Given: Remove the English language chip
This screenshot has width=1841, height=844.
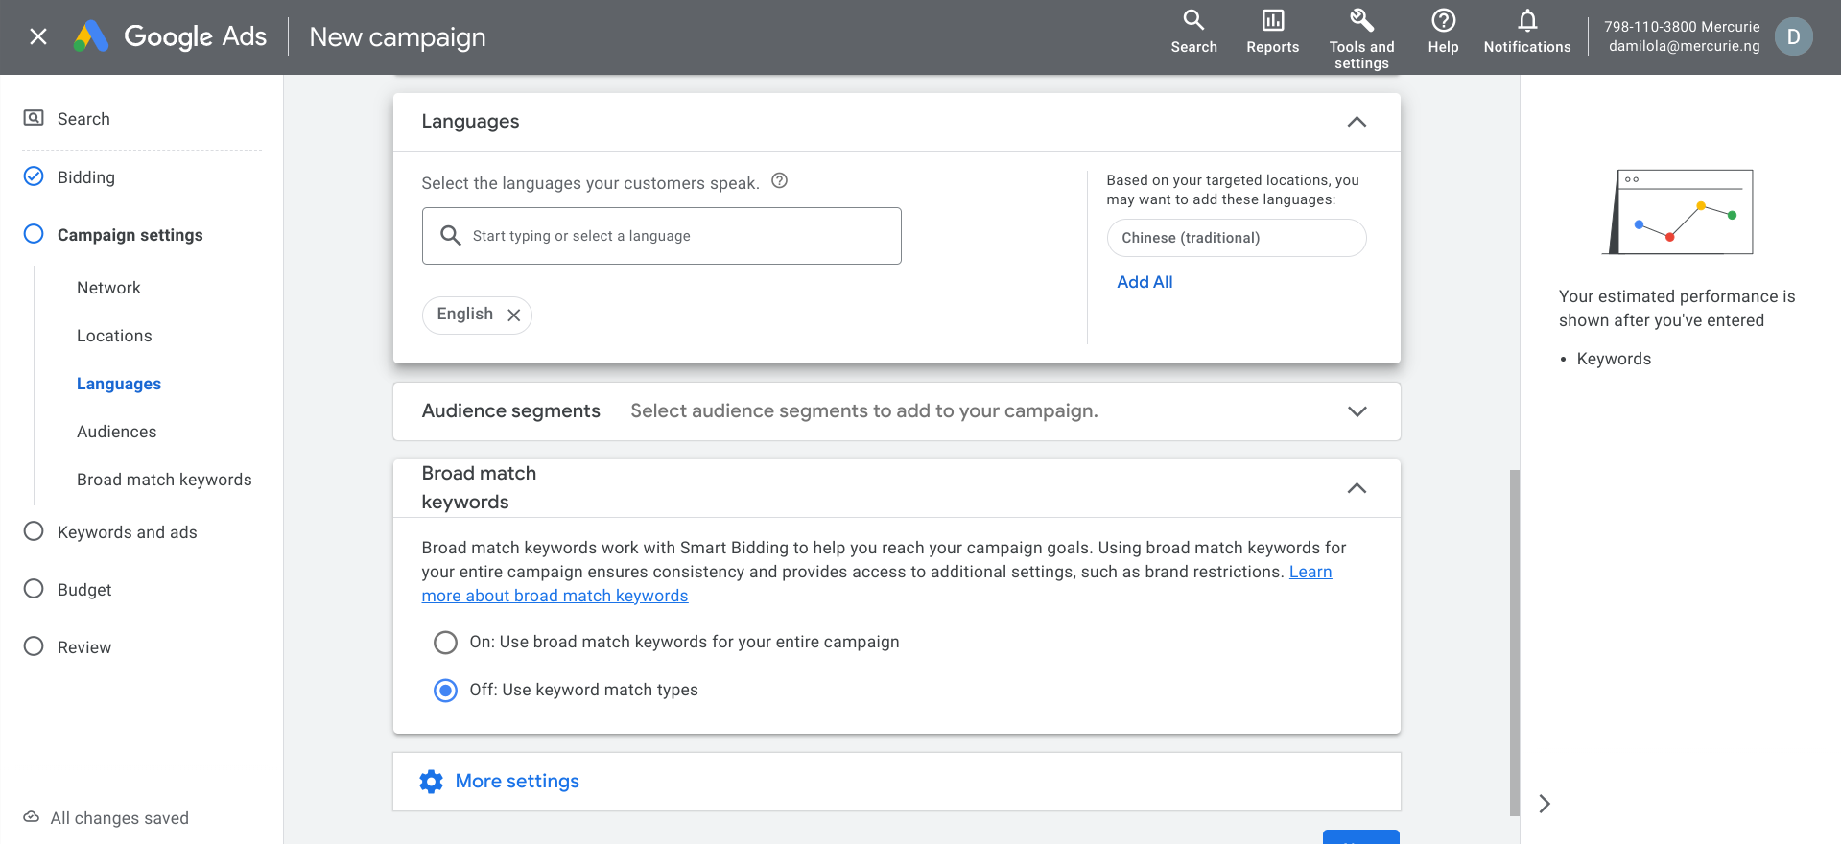Looking at the screenshot, I should [x=514, y=316].
